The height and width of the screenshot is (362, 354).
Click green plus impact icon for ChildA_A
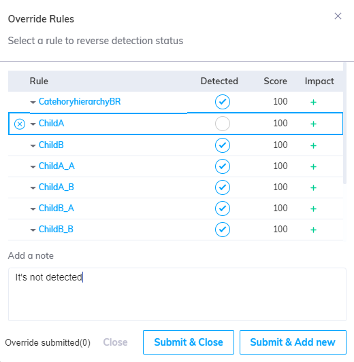(x=313, y=166)
